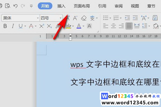The image size is (161, 107).
Task: Click the Chinese layout A icon
Action: [144, 18]
